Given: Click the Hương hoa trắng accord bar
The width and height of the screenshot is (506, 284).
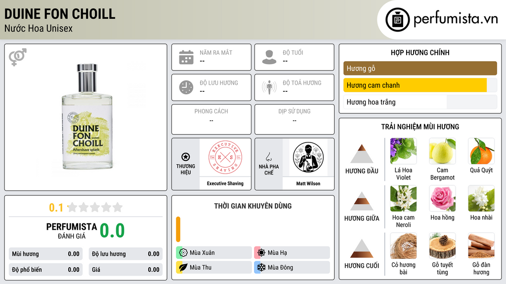Looking at the screenshot, I should pyautogui.click(x=420, y=102).
